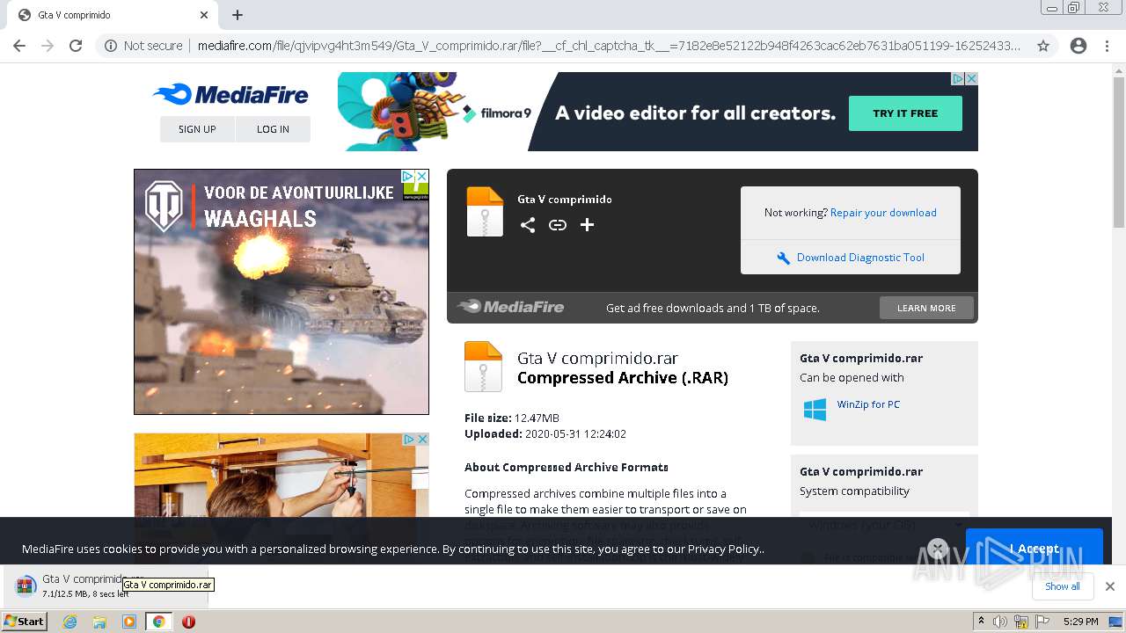Viewport: 1126px width, 633px height.
Task: Click the red Opera taskbar icon
Action: 188,622
